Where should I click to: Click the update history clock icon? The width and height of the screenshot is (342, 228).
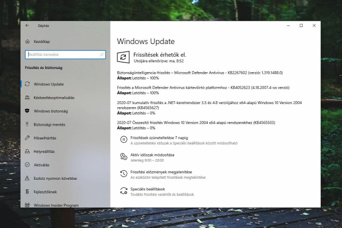tap(124, 173)
